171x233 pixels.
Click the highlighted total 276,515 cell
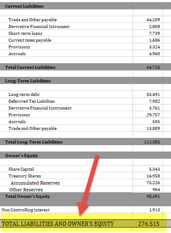148,223
